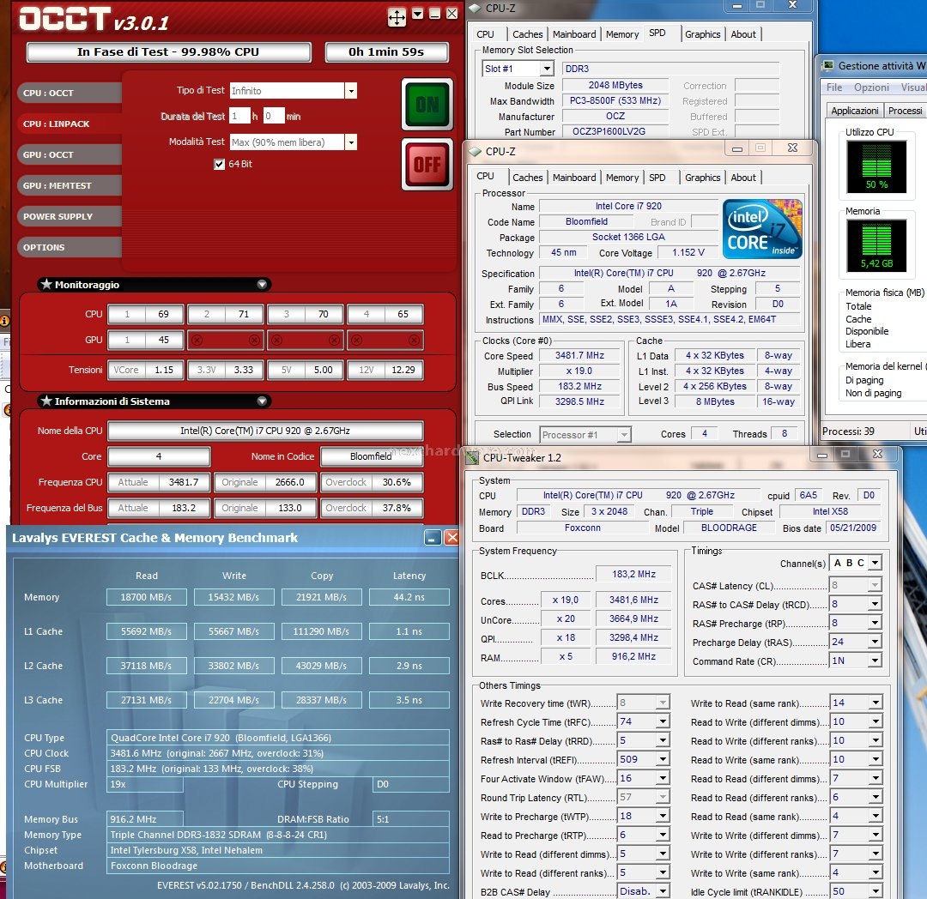Image resolution: width=927 pixels, height=899 pixels.
Task: Open the Refresh Cycle Time (tRFC) dropdown
Action: (x=663, y=721)
